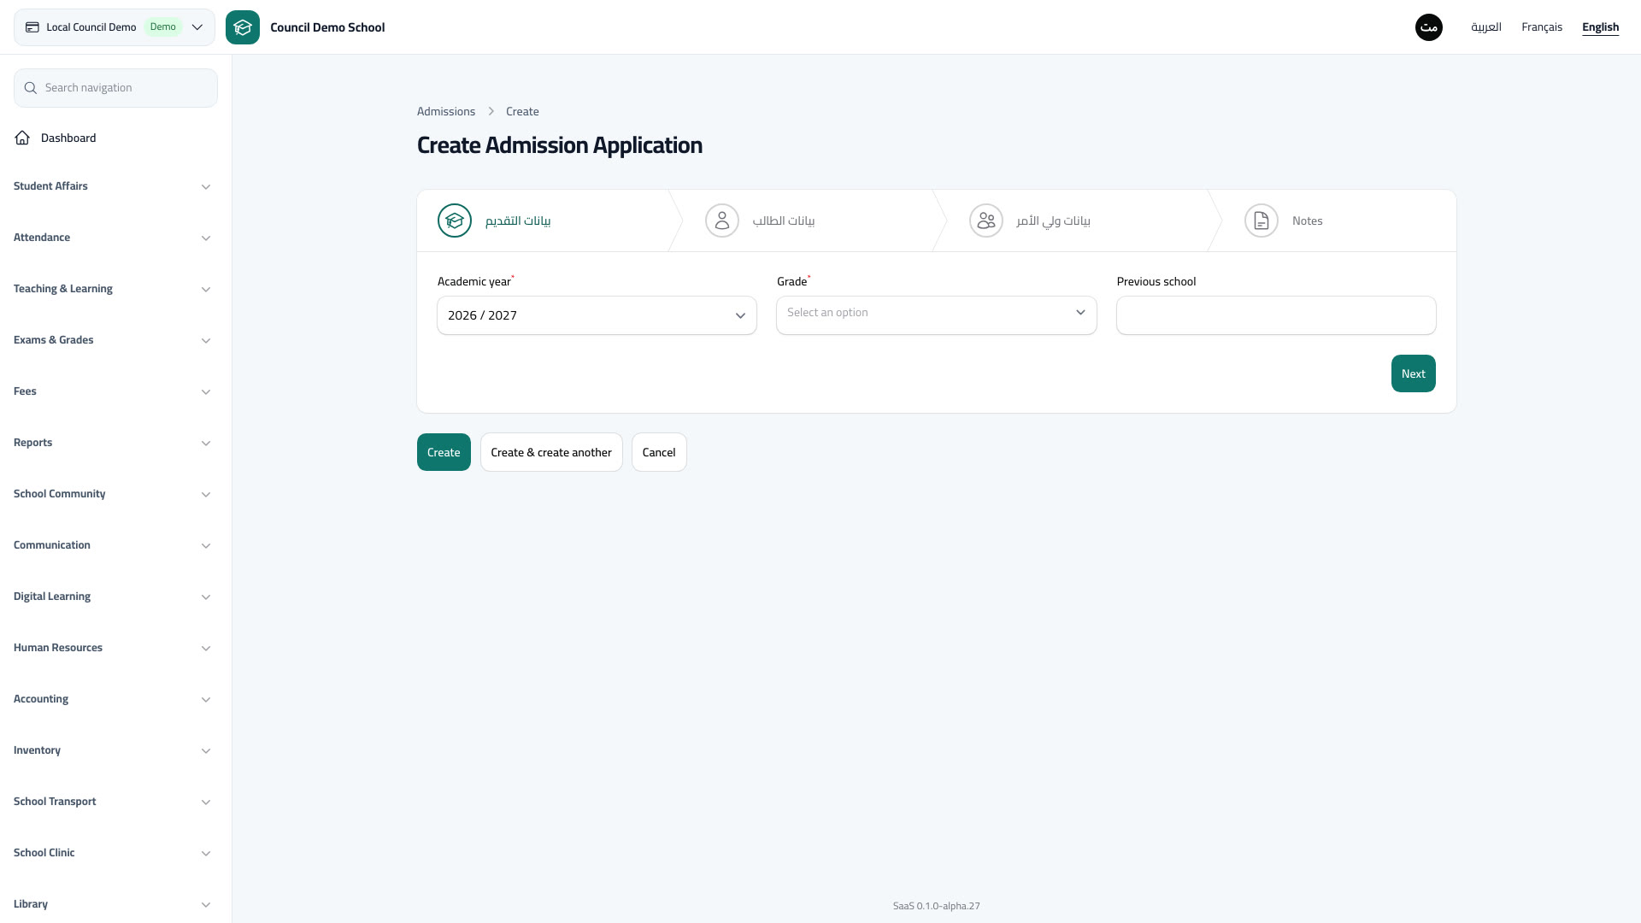Viewport: 1641px width, 923px height.
Task: Expand the School Community group
Action: point(112,494)
